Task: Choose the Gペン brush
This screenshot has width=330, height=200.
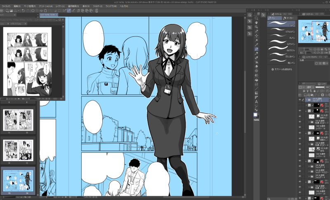Action: 281,24
